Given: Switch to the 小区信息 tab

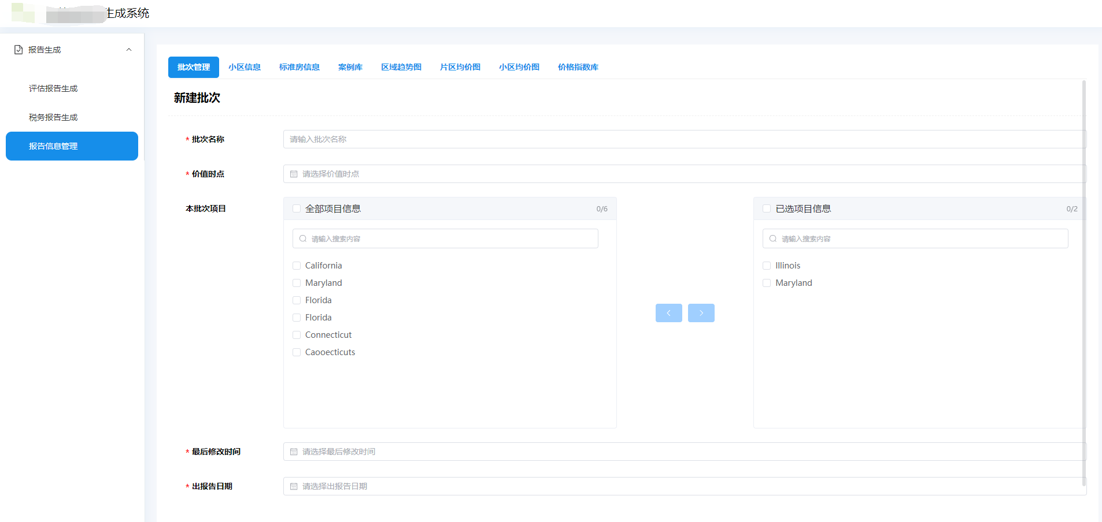Looking at the screenshot, I should click(245, 67).
